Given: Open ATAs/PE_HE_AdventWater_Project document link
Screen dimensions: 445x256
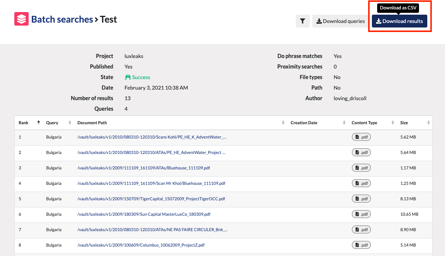Looking at the screenshot, I should coord(151,152).
